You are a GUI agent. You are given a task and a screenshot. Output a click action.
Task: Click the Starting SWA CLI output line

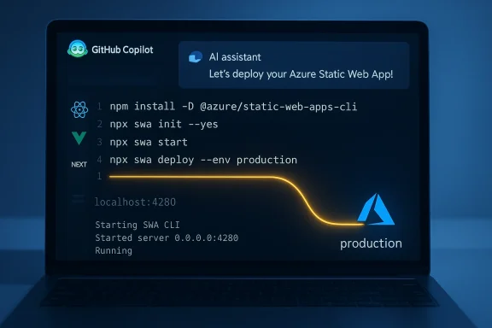click(x=138, y=225)
